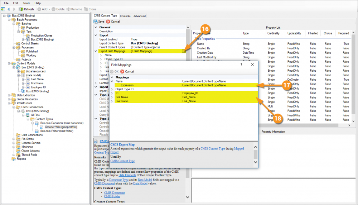Screen dimensions: 358x205
Task: Click the ellipsis button on Export Field Mappings
Action: [x=184, y=51]
